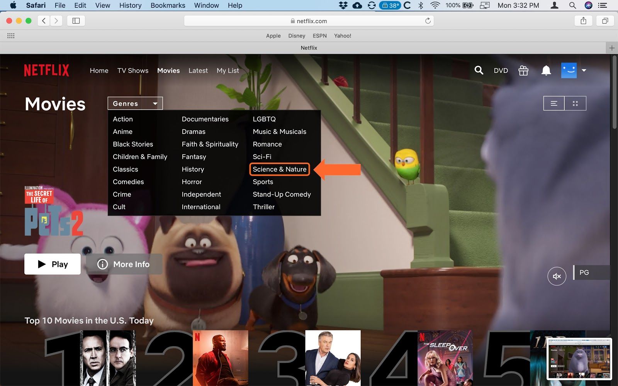Open the Safari File menu
This screenshot has height=386, width=618.
coord(60,5)
